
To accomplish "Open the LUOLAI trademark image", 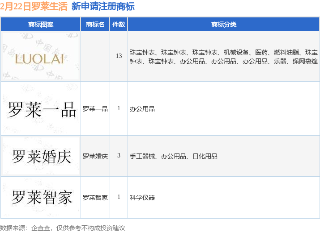I will [40, 56].
